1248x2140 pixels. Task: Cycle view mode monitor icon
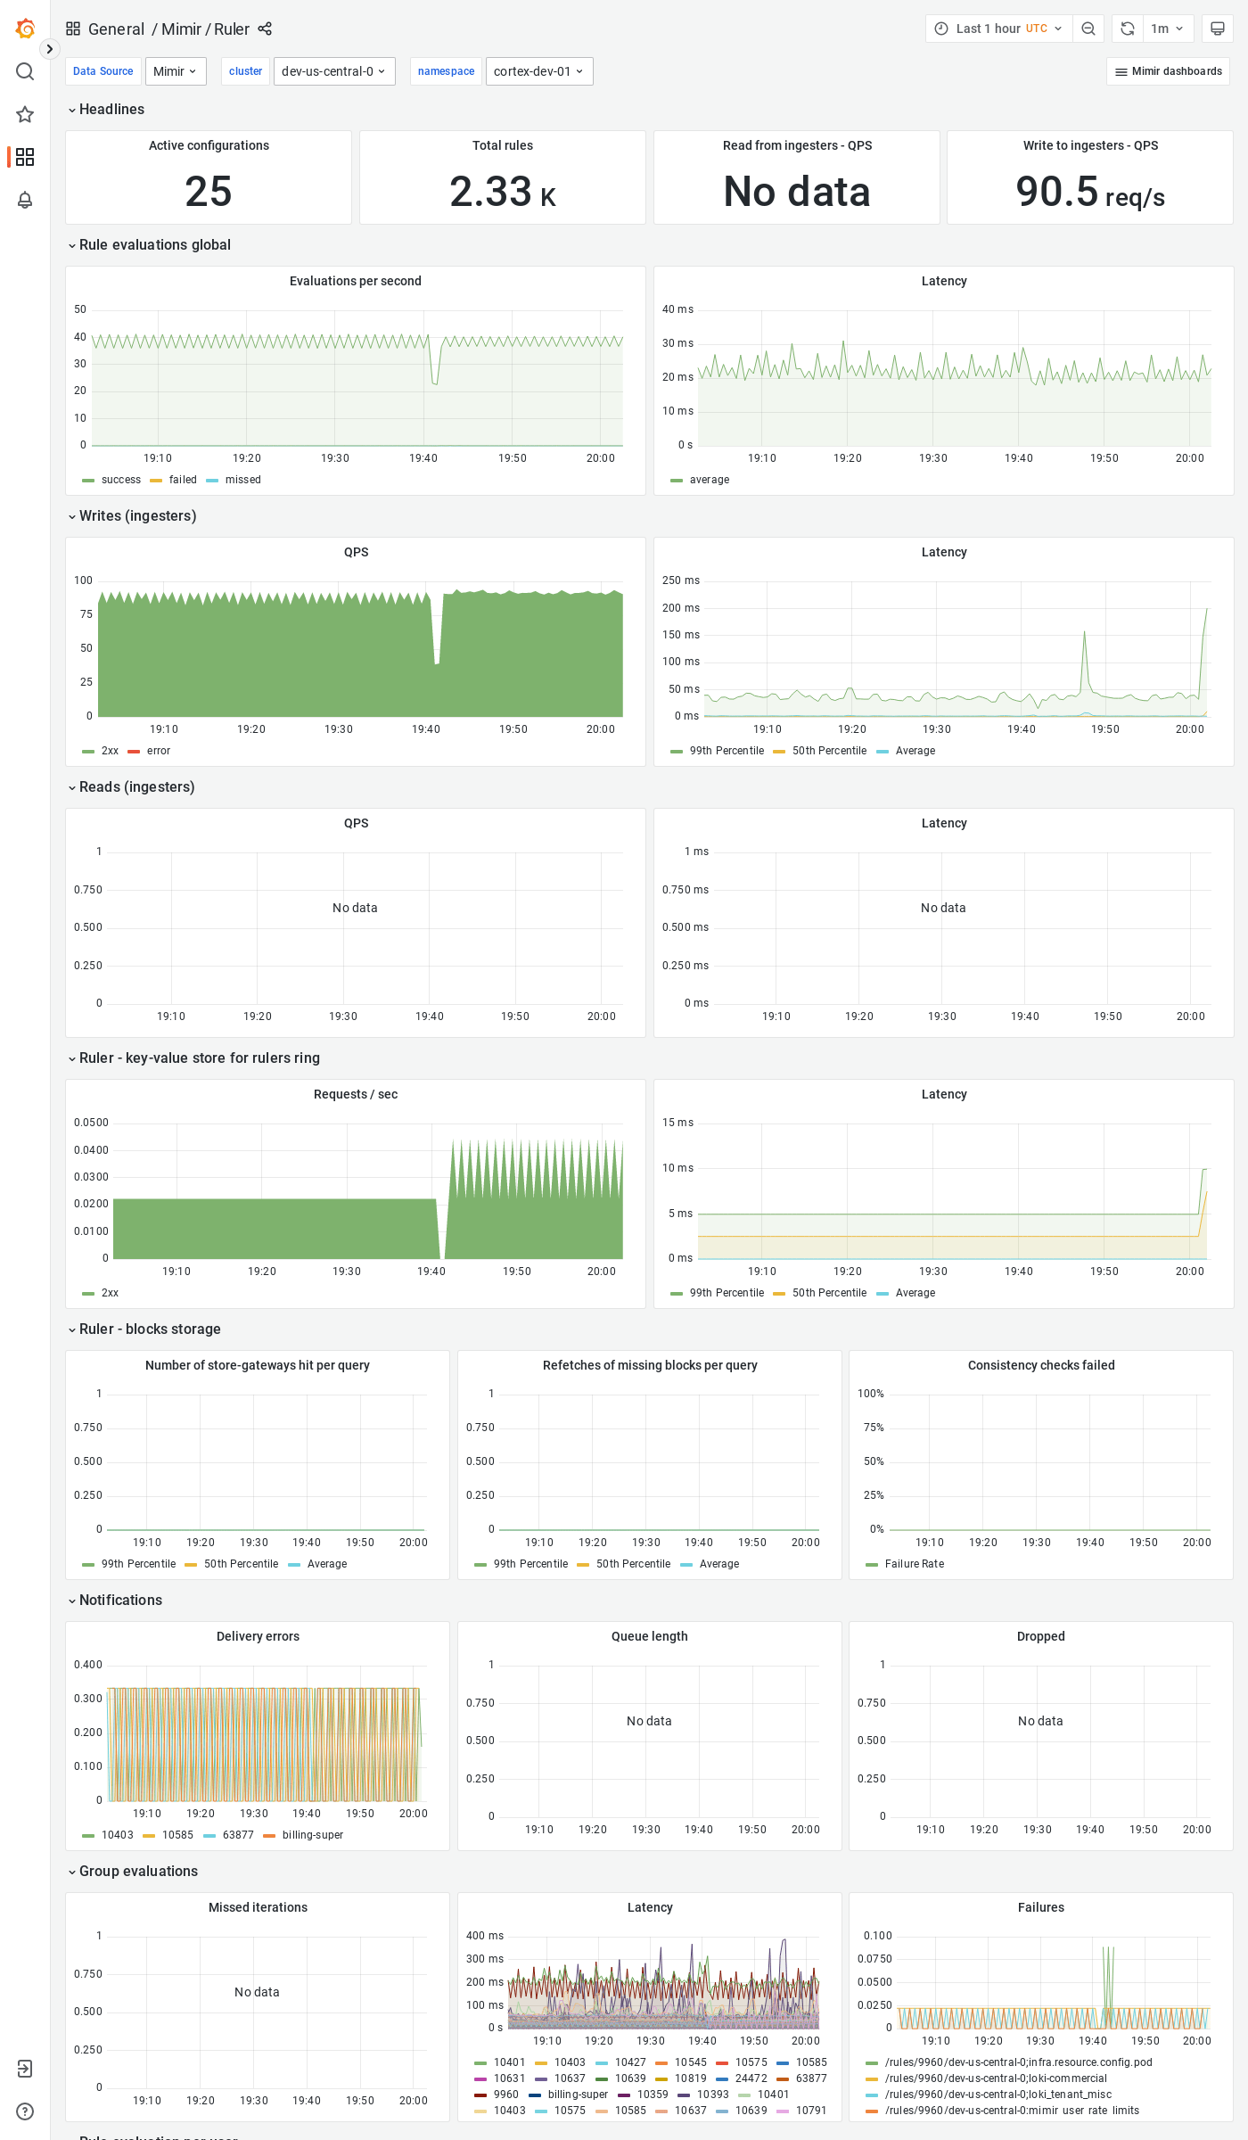point(1217,29)
